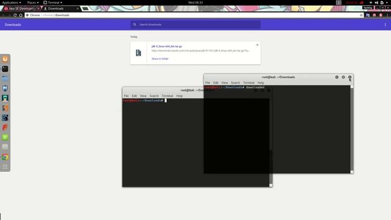
Task: Maximize the front terminal window
Action: (343, 77)
